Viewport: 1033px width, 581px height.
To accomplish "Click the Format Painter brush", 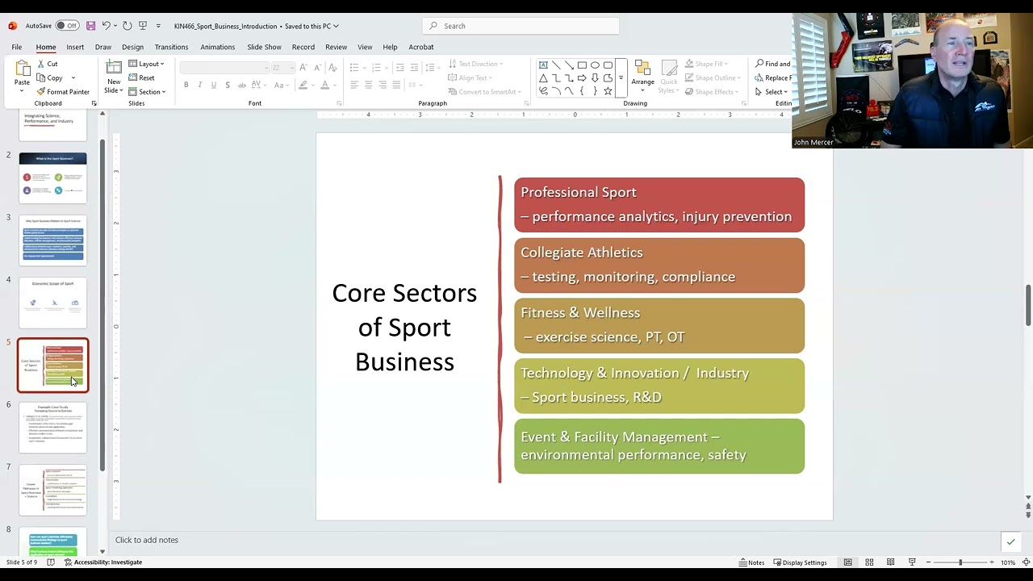I will (x=40, y=91).
